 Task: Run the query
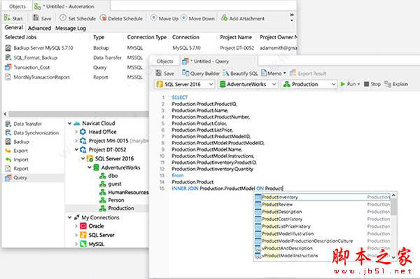[x=349, y=84]
